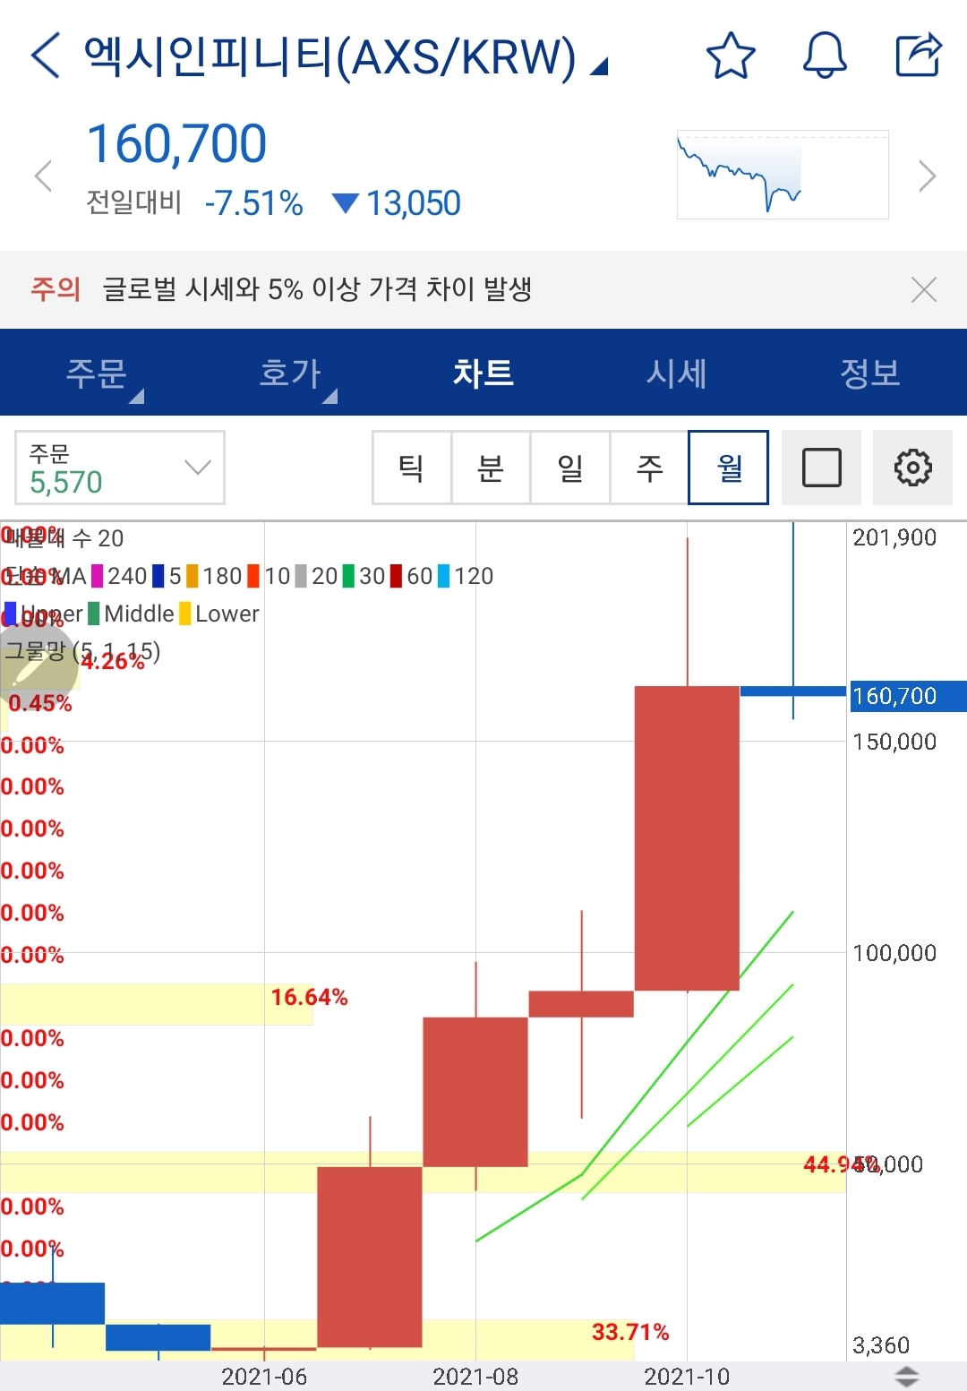Image resolution: width=967 pixels, height=1391 pixels.
Task: Tap the yellow pencil drawing tool
Action: [38, 667]
